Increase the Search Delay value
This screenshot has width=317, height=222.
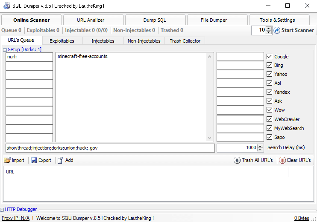point(260,146)
